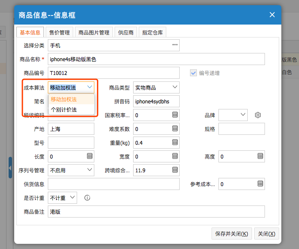
Task: Switch to the 售价管理 tab
Action: (x=59, y=32)
